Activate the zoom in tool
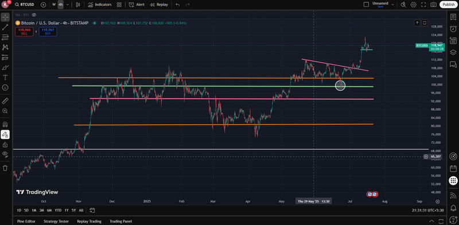This screenshot has width=459, height=225. pos(5,111)
